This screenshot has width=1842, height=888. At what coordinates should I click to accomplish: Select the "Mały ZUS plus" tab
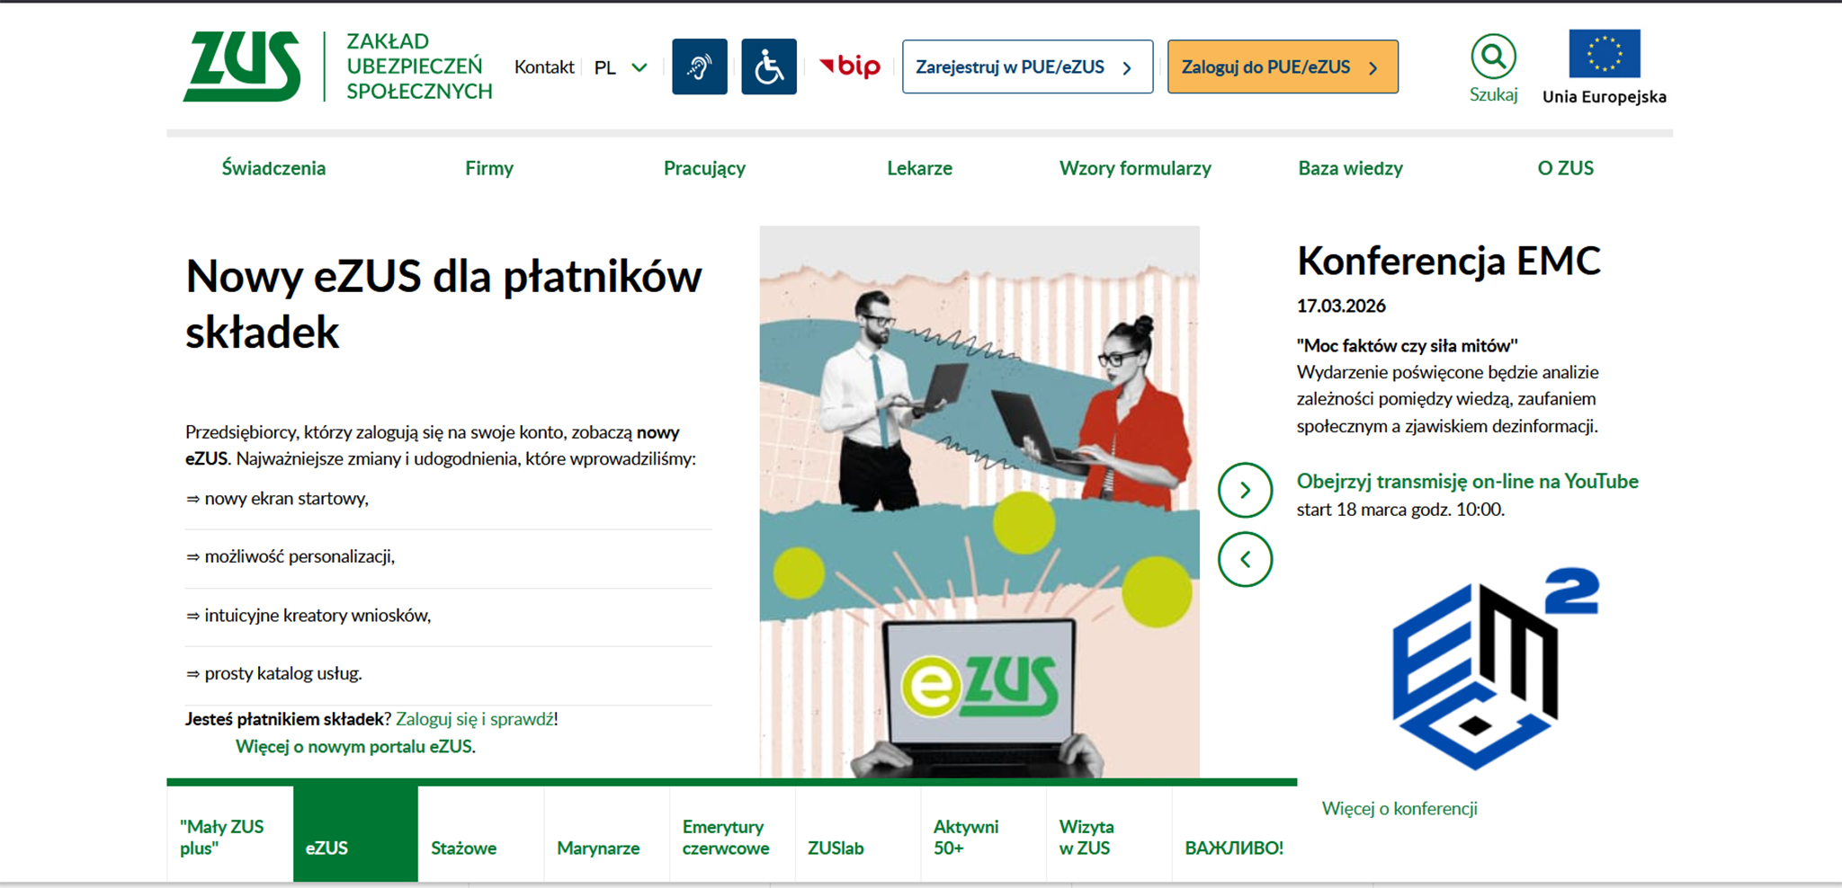coord(222,837)
